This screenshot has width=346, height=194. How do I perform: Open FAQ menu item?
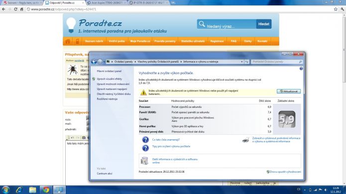[x=233, y=41]
